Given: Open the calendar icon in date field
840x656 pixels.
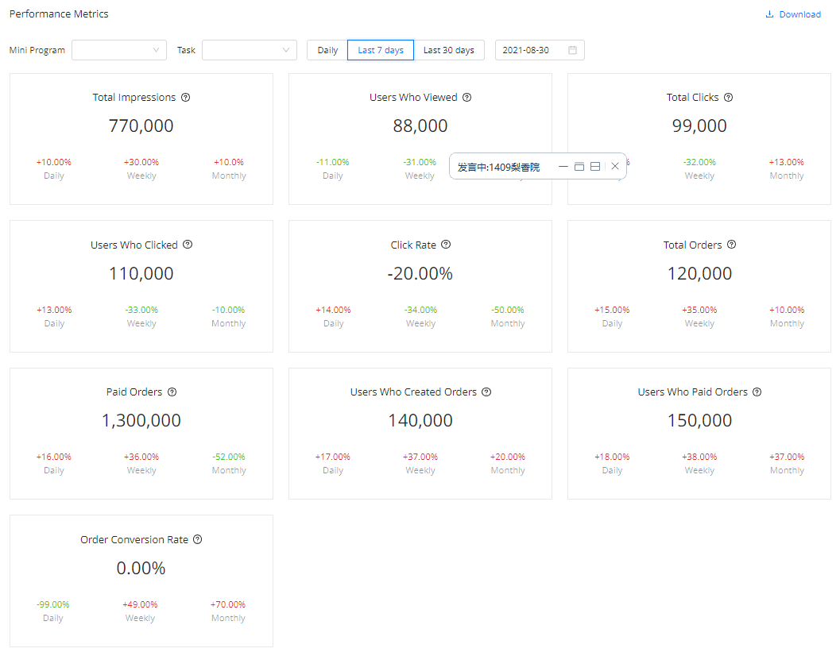Looking at the screenshot, I should point(573,50).
